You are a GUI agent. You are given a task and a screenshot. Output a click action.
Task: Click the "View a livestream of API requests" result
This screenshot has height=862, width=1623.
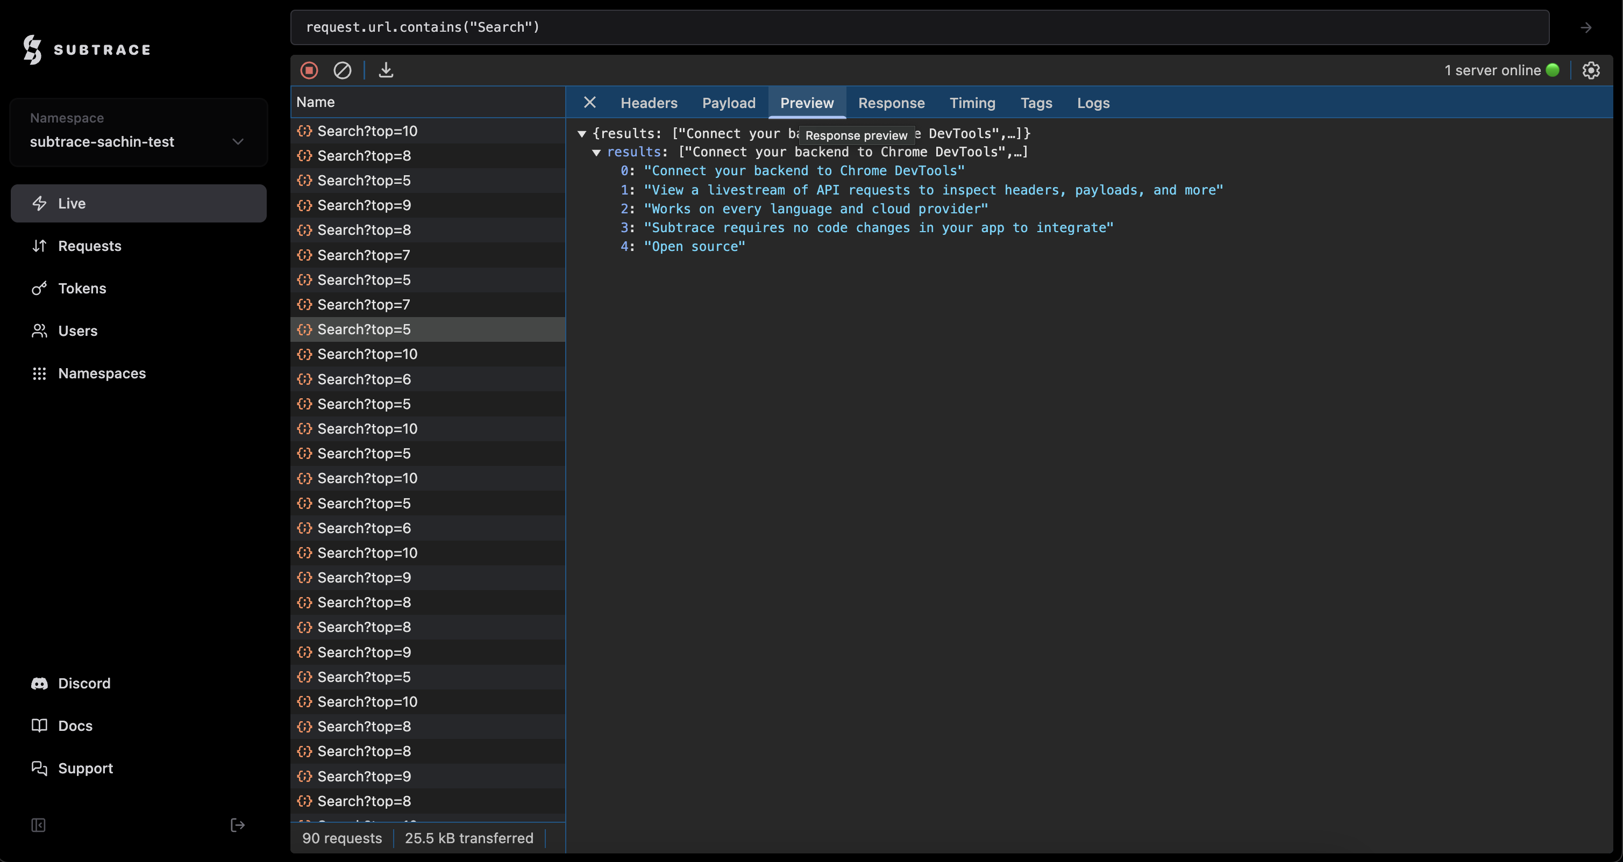[x=933, y=190]
